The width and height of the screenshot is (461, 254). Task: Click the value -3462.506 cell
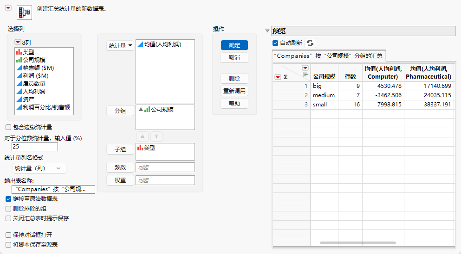383,95
